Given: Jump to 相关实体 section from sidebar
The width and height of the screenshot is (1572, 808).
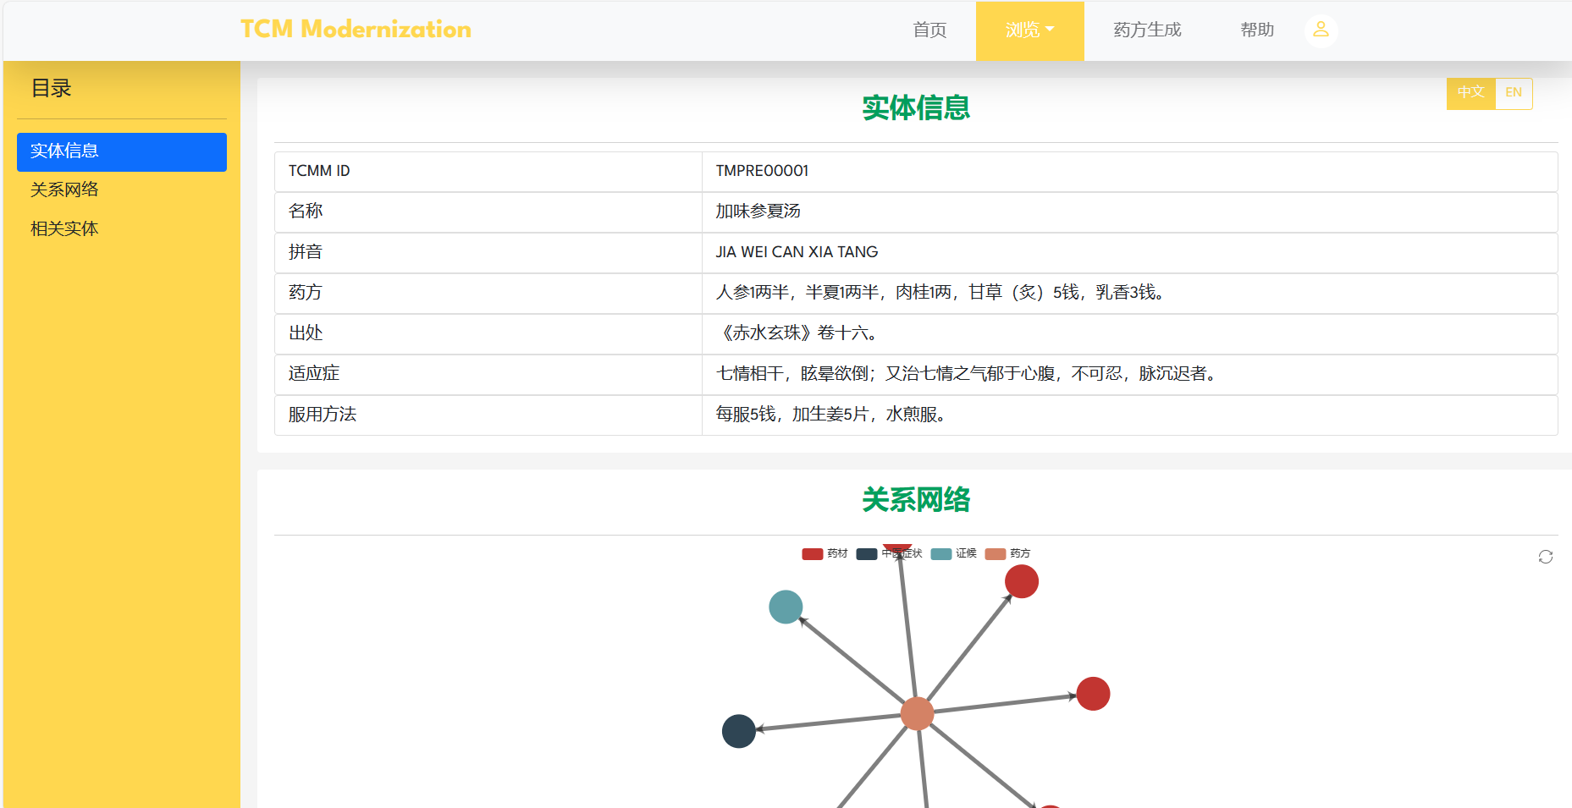Looking at the screenshot, I should point(65,228).
